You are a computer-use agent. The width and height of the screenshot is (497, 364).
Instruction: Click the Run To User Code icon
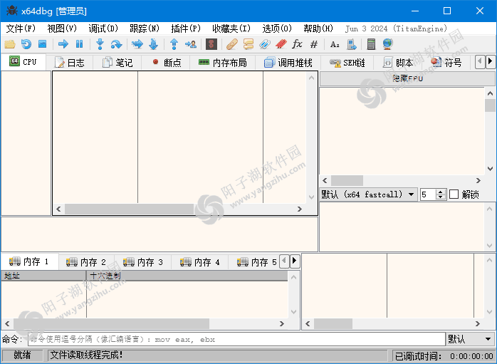(191, 44)
